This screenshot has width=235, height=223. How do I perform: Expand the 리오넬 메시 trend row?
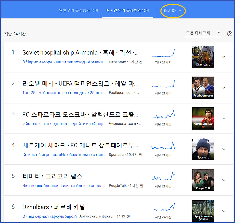224,88
